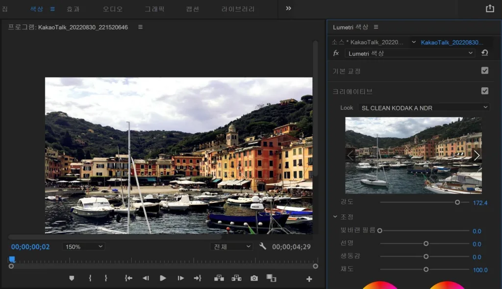Viewport: 502px width, 289px height.
Task: Click the Program monitor horizontal scrollbar
Action: pos(115,237)
